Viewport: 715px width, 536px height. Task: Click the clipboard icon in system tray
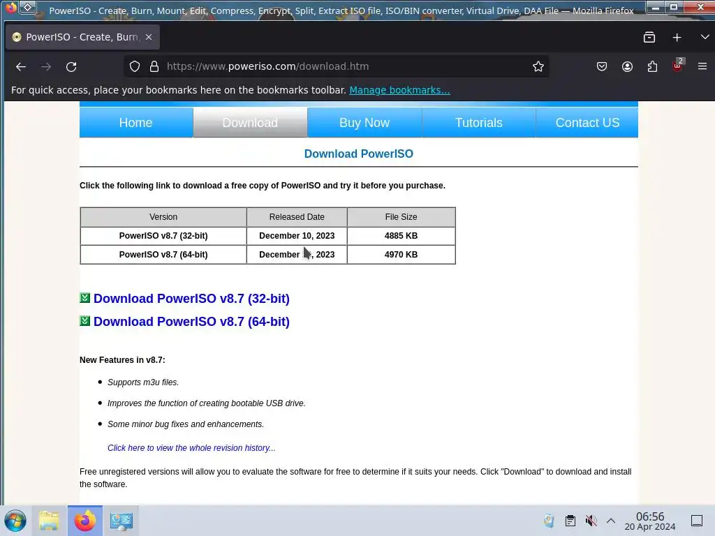(570, 521)
